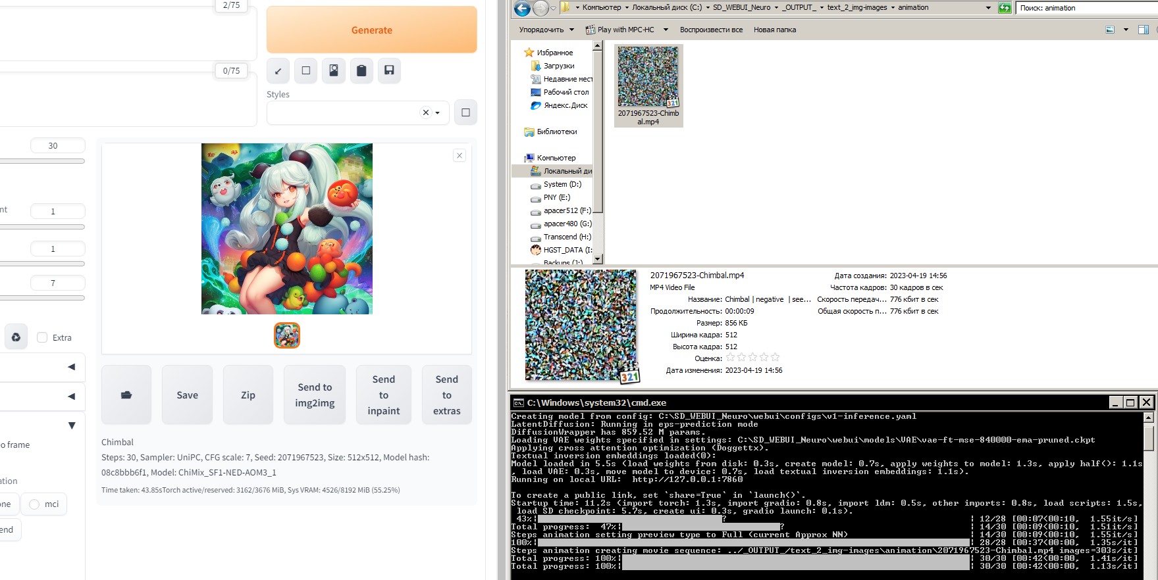Click the slider under the upper value 1

pos(42,227)
